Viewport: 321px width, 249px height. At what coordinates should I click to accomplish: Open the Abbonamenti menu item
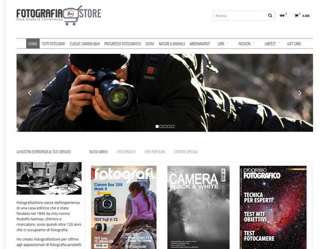coord(200,44)
